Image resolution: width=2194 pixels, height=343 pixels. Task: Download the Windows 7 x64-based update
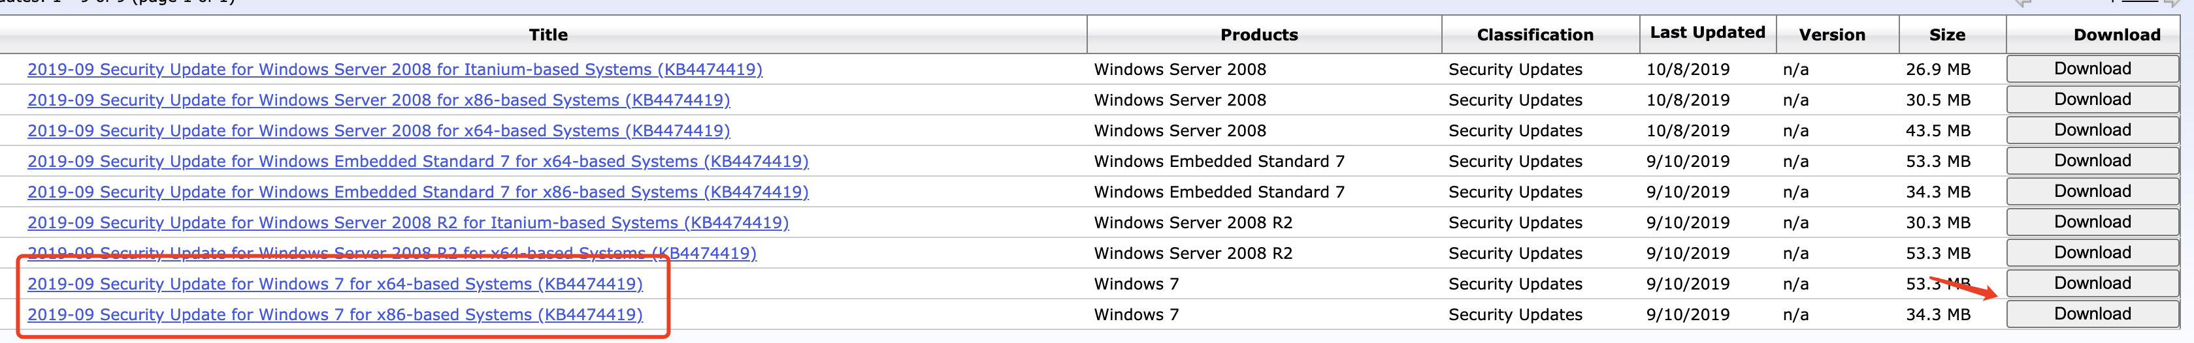point(2092,284)
